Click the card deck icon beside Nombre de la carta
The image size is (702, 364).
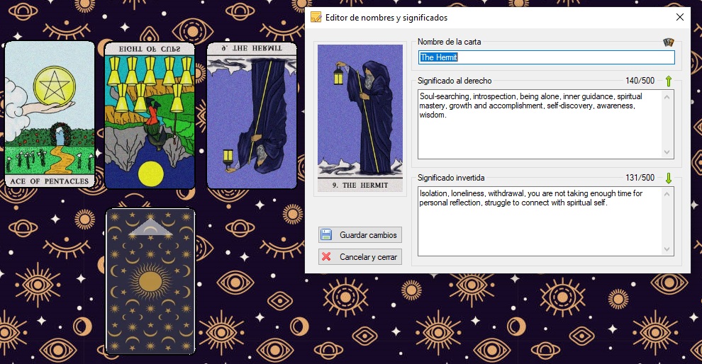(x=669, y=42)
